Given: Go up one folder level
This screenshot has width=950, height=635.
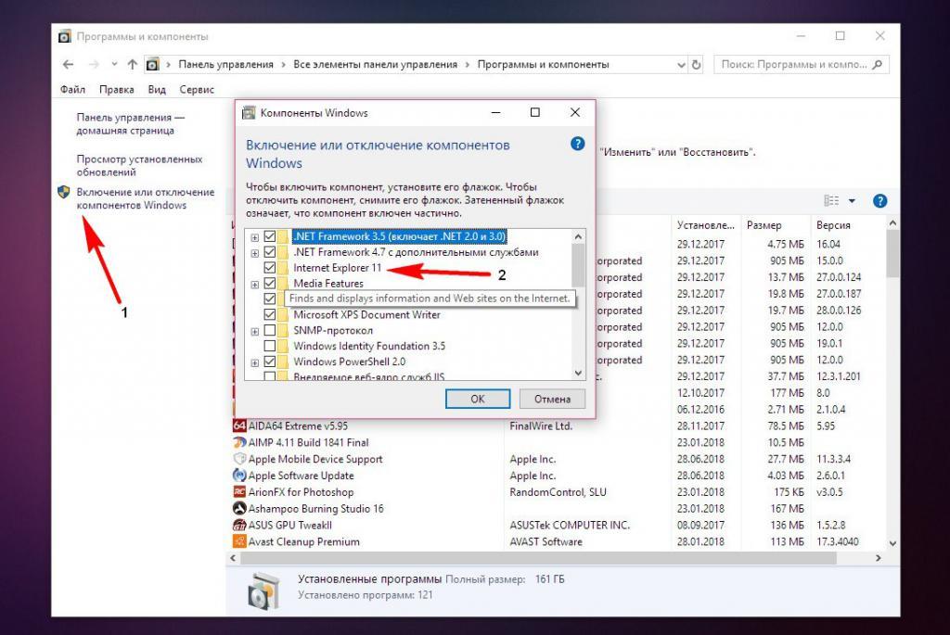Looking at the screenshot, I should pos(132,64).
